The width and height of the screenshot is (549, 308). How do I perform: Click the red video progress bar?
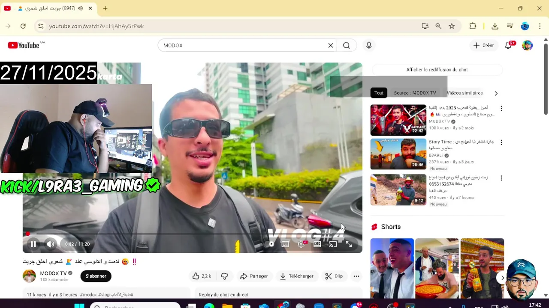192,234
